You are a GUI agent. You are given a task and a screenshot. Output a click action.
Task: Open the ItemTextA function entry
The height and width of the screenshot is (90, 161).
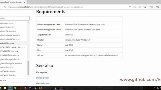[8, 71]
